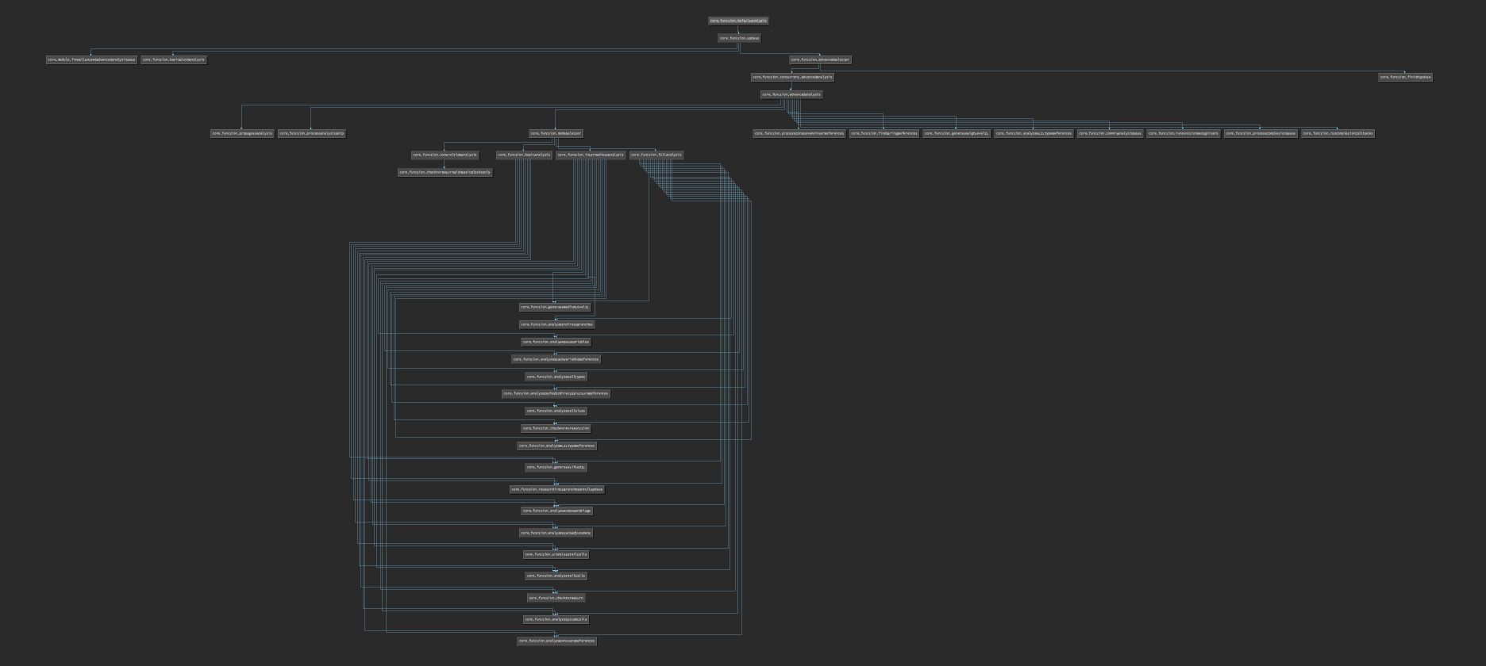Select the core.function.finishUpdate node
This screenshot has height=666, width=1486.
point(1406,77)
